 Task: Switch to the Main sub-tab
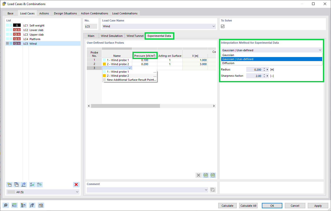click(x=91, y=36)
